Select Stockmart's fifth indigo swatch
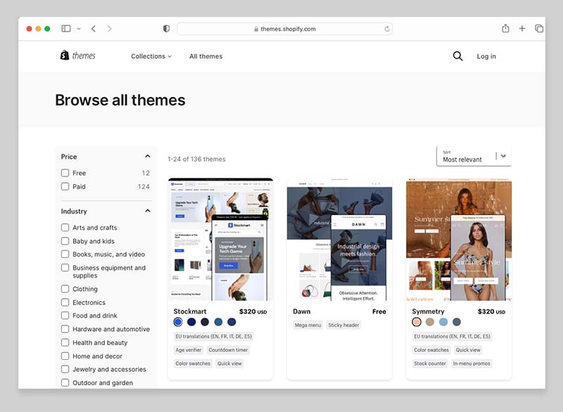The image size is (563, 412). pyautogui.click(x=232, y=322)
